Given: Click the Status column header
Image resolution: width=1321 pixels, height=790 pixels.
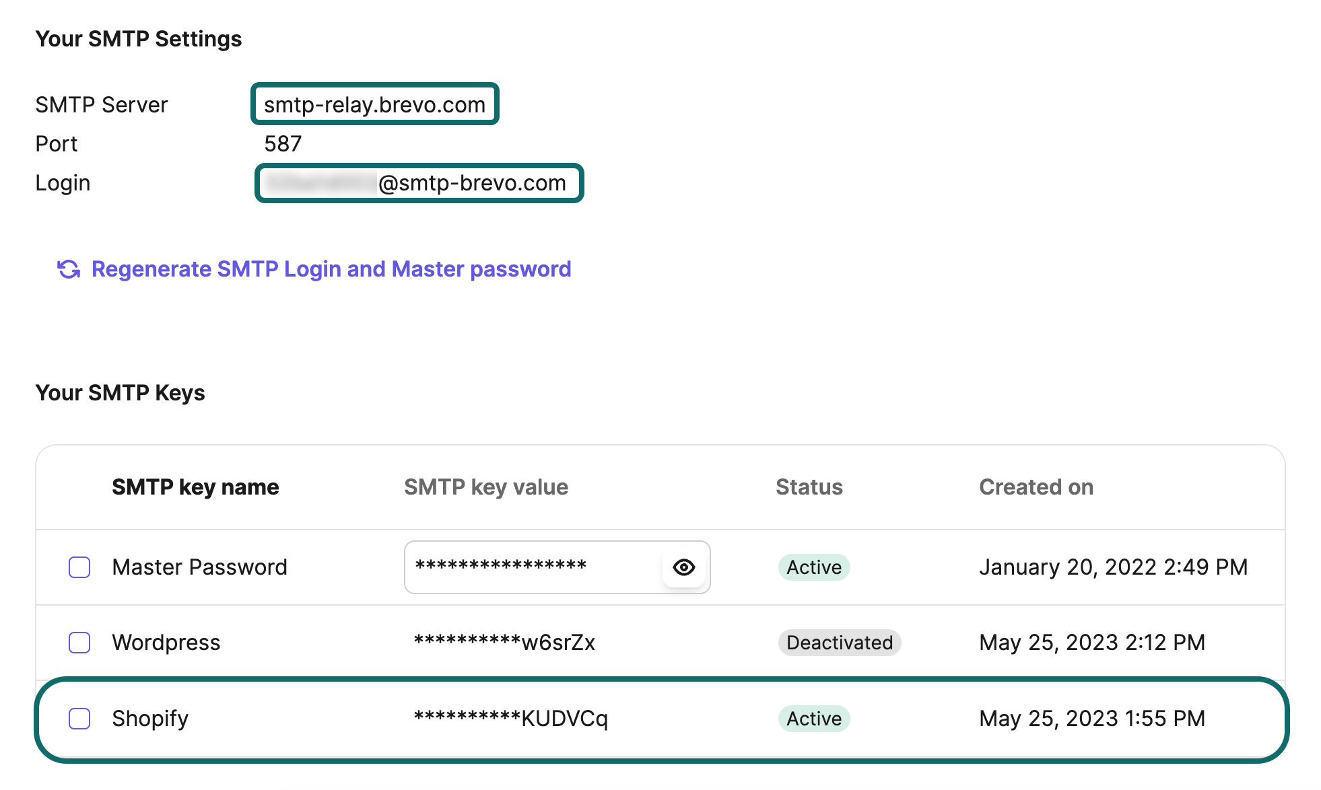Looking at the screenshot, I should (x=809, y=487).
